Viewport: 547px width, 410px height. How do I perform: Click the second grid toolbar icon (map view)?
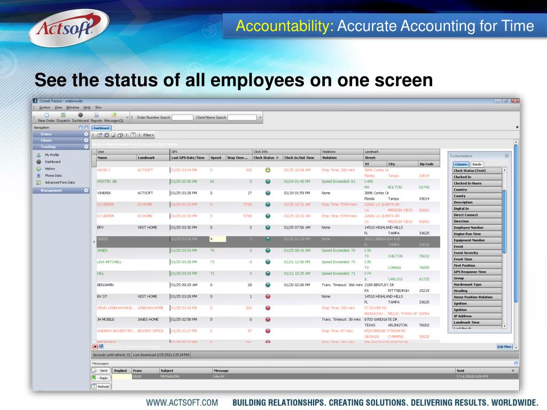[106, 135]
